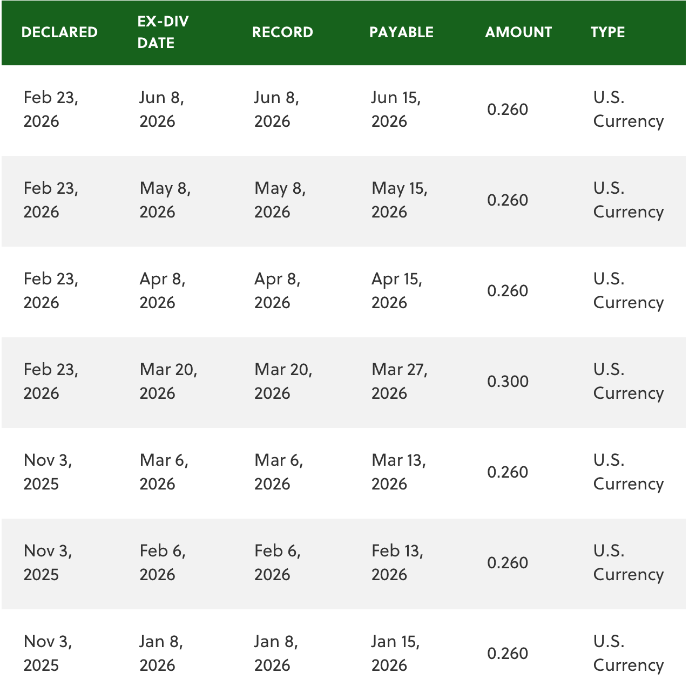Click the DECLARED column header
689x680 pixels.
(59, 32)
